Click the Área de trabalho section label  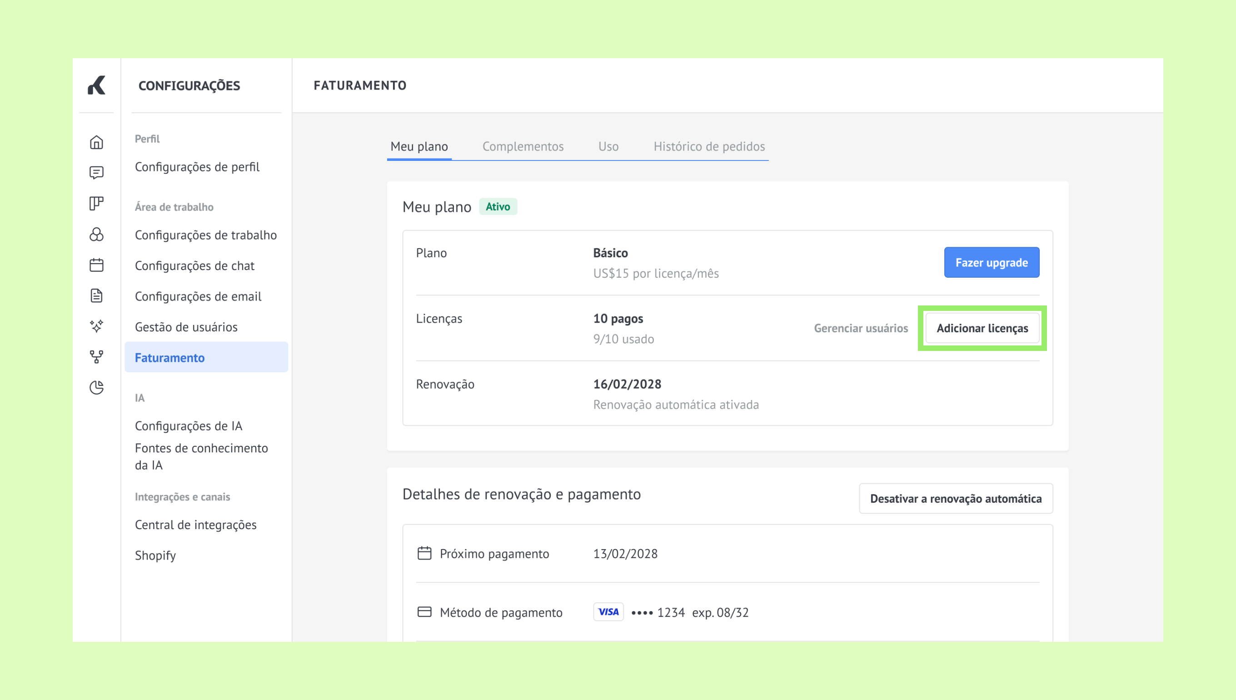174,207
